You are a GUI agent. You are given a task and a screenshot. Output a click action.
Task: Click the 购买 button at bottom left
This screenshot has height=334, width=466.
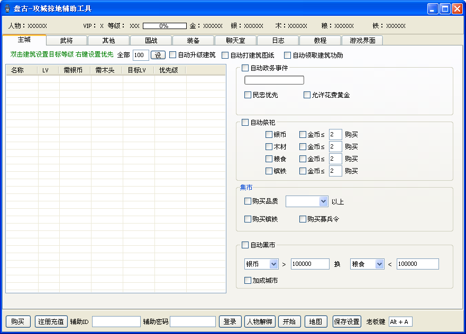[18, 321]
